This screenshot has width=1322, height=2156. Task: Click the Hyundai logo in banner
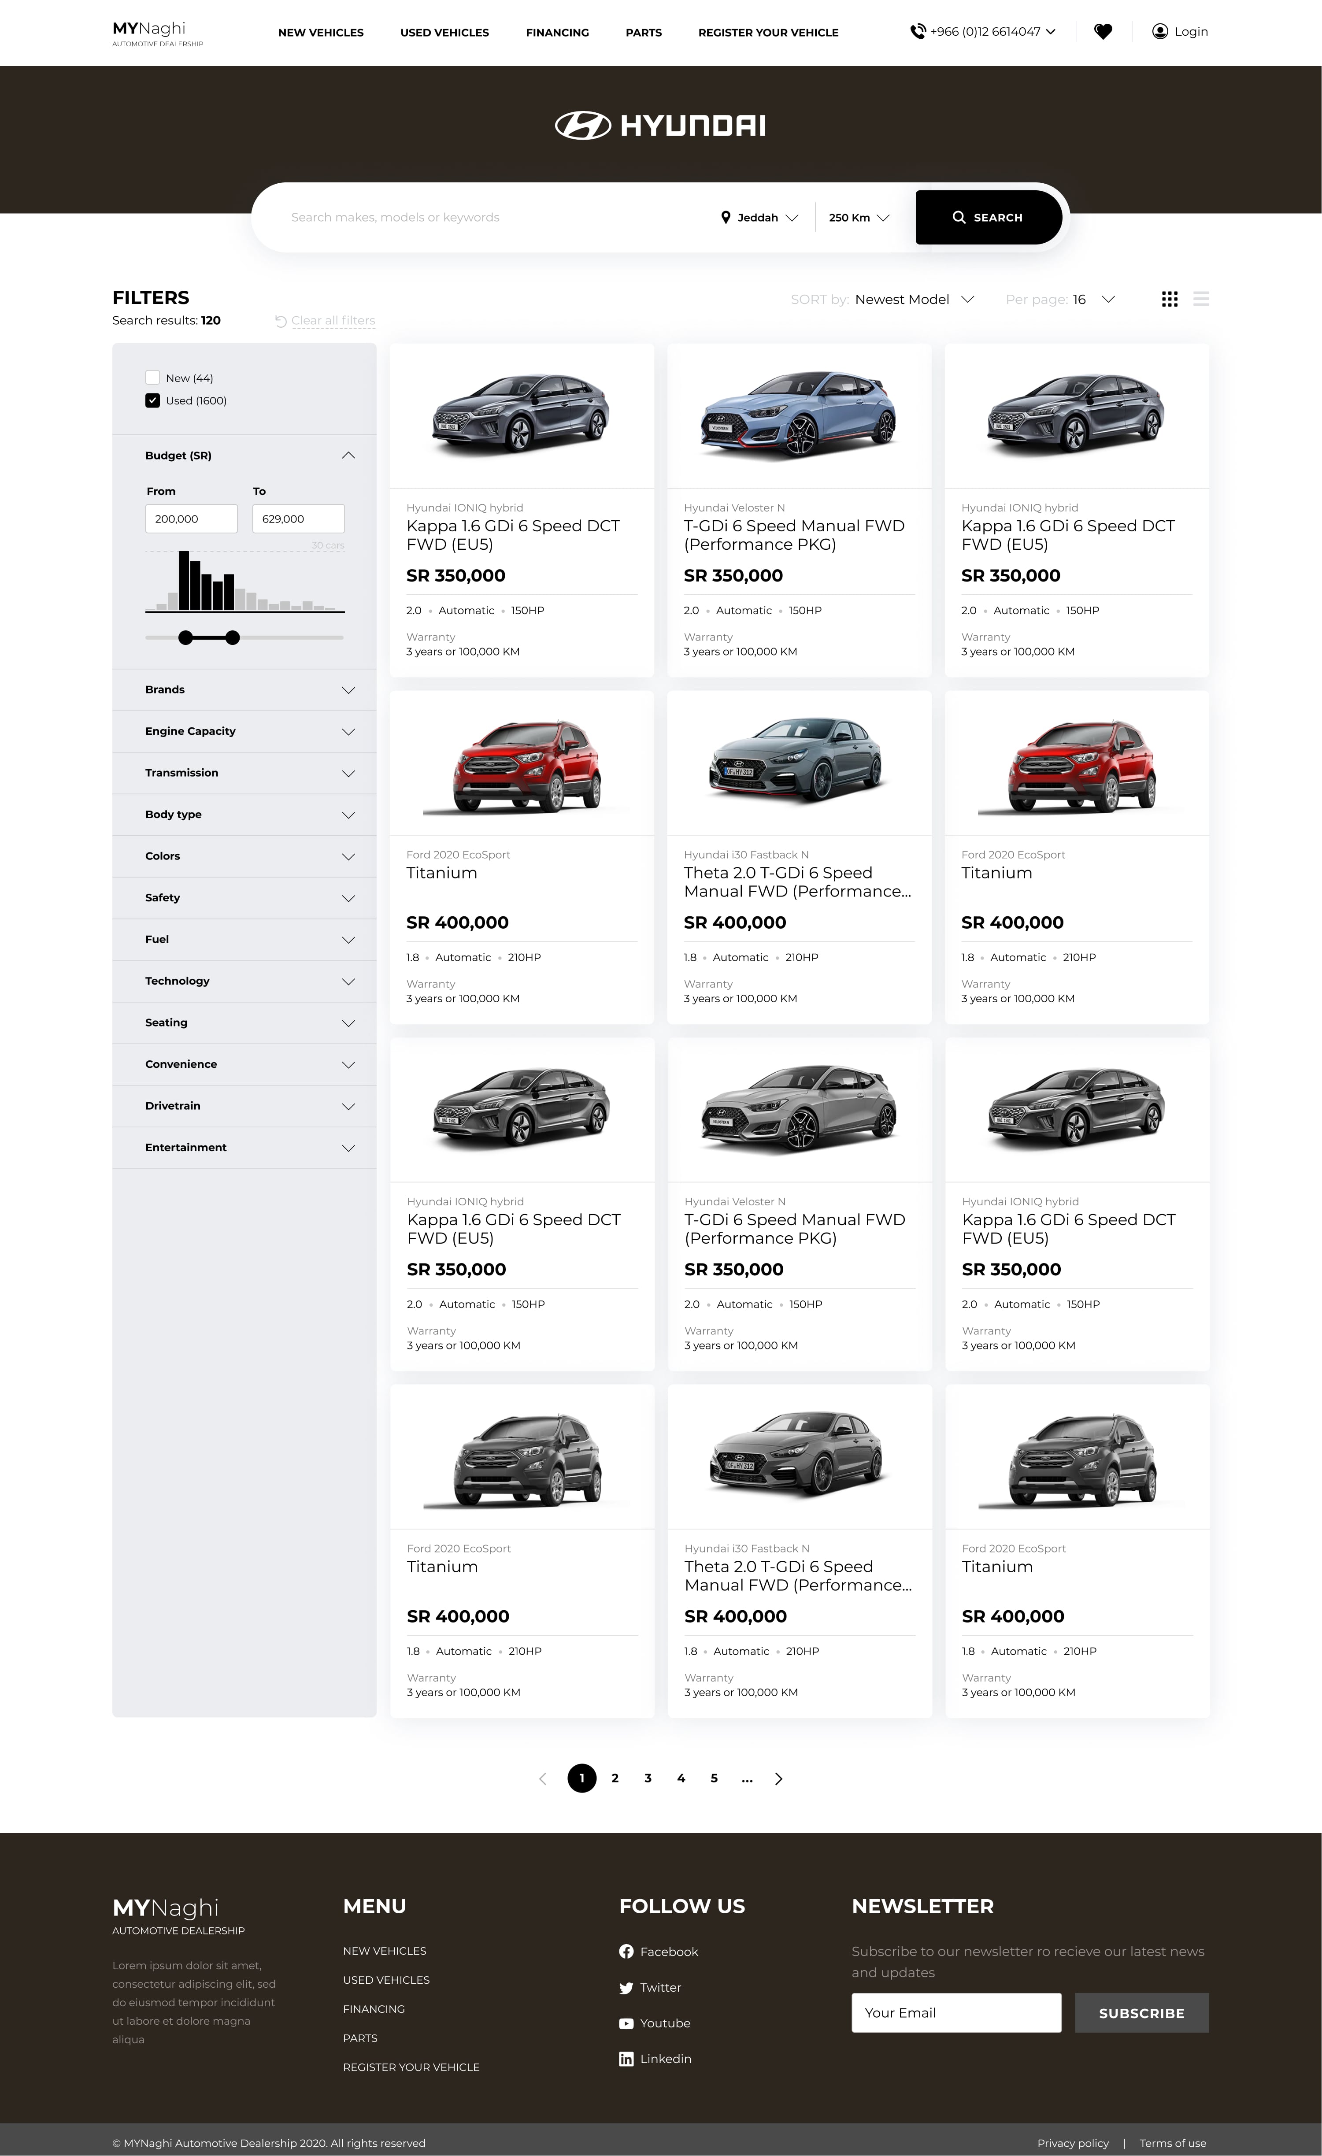[661, 125]
